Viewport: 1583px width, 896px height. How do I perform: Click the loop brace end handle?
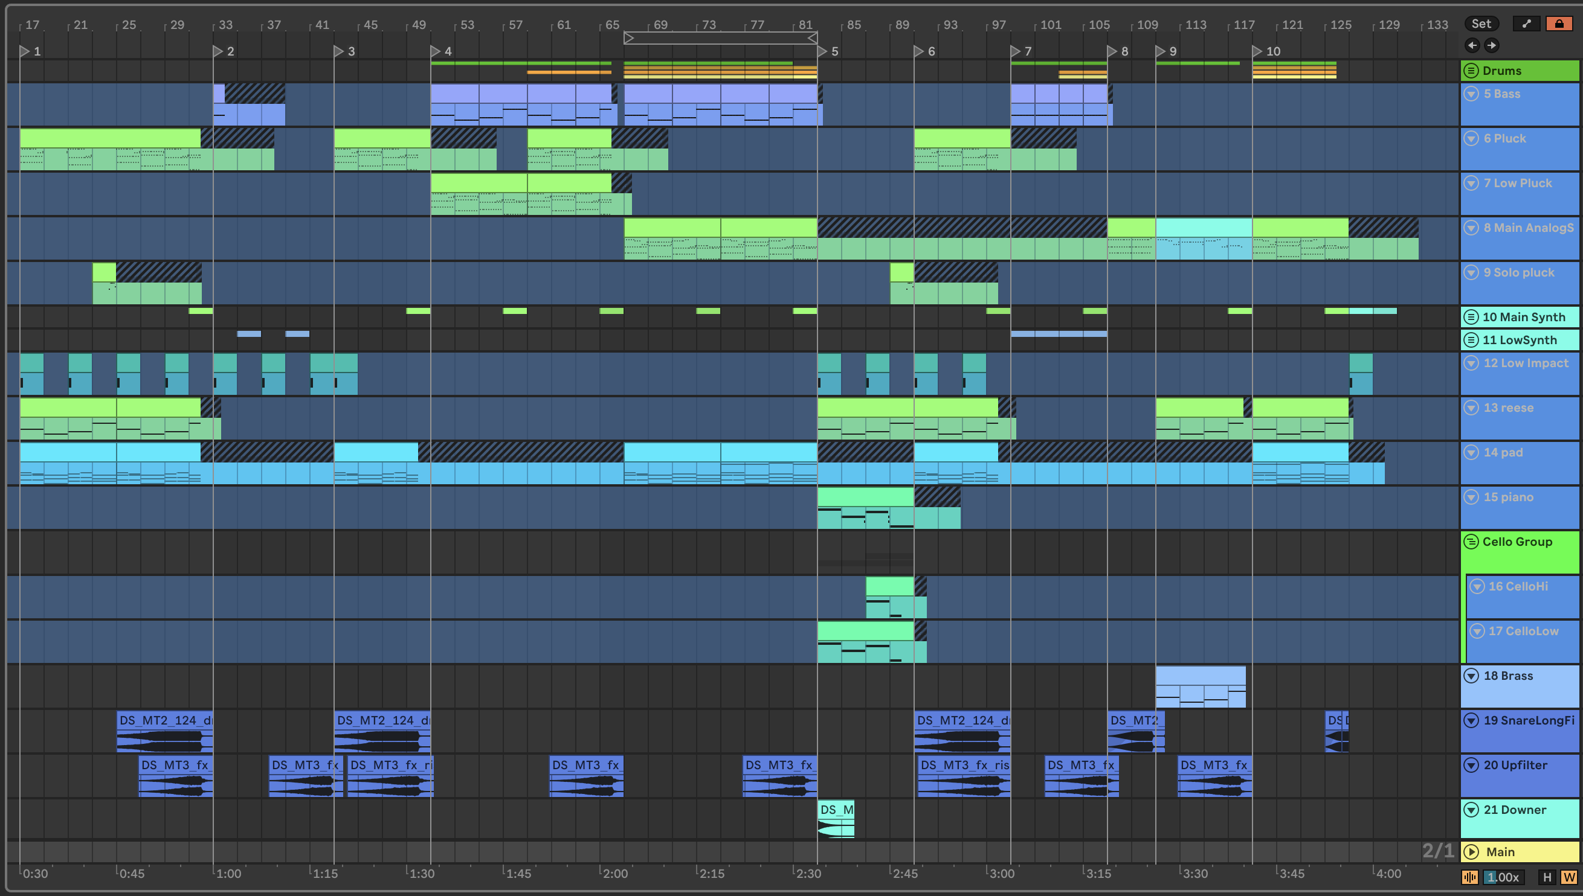point(812,38)
